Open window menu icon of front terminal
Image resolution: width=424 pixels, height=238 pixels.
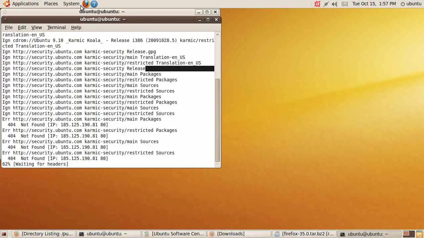[5, 20]
